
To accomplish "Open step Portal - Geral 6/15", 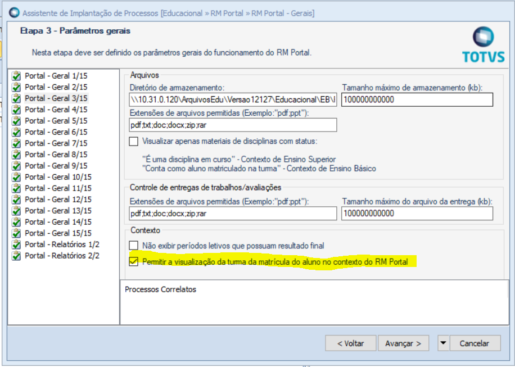I will point(56,132).
